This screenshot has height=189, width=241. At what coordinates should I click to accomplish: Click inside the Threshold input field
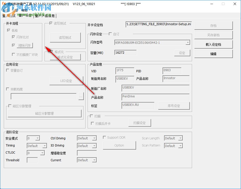32,160
